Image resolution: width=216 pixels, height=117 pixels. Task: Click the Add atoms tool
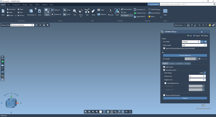point(87,12)
